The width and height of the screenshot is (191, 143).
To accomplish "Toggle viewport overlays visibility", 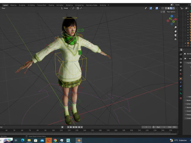I will [x=157, y=8].
